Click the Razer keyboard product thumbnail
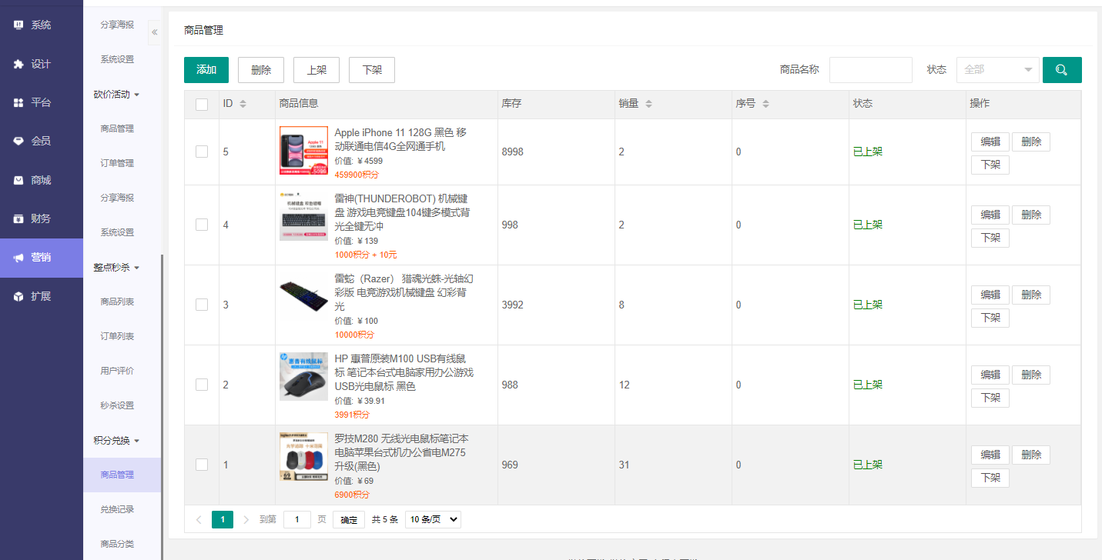 tap(303, 298)
